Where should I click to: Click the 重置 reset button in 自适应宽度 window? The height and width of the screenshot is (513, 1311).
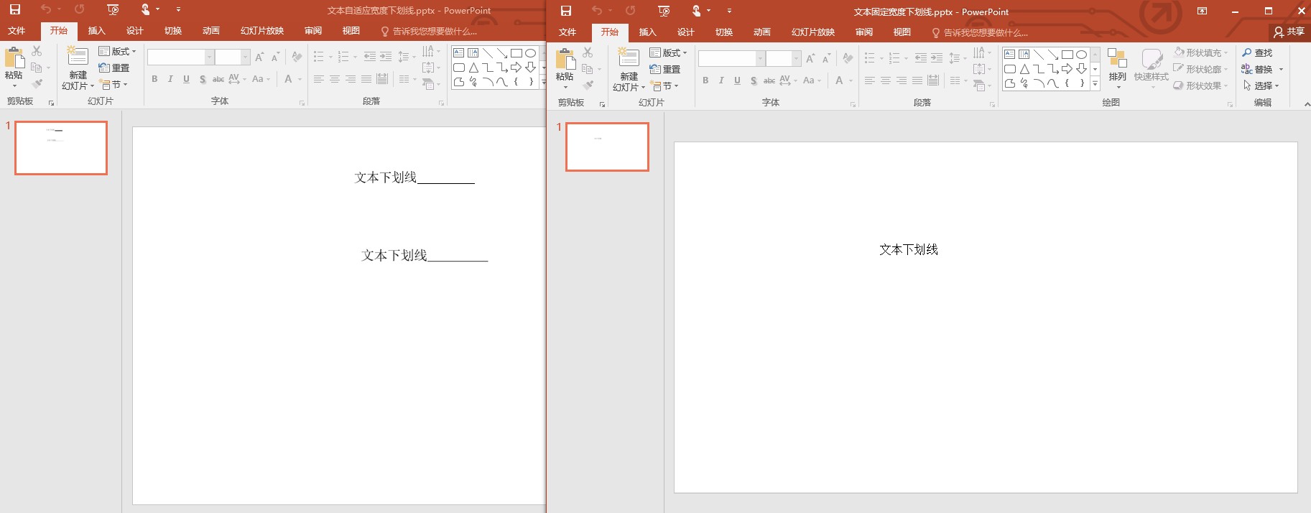point(114,68)
